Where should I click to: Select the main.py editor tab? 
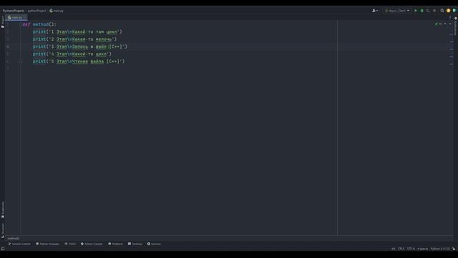tap(16, 17)
